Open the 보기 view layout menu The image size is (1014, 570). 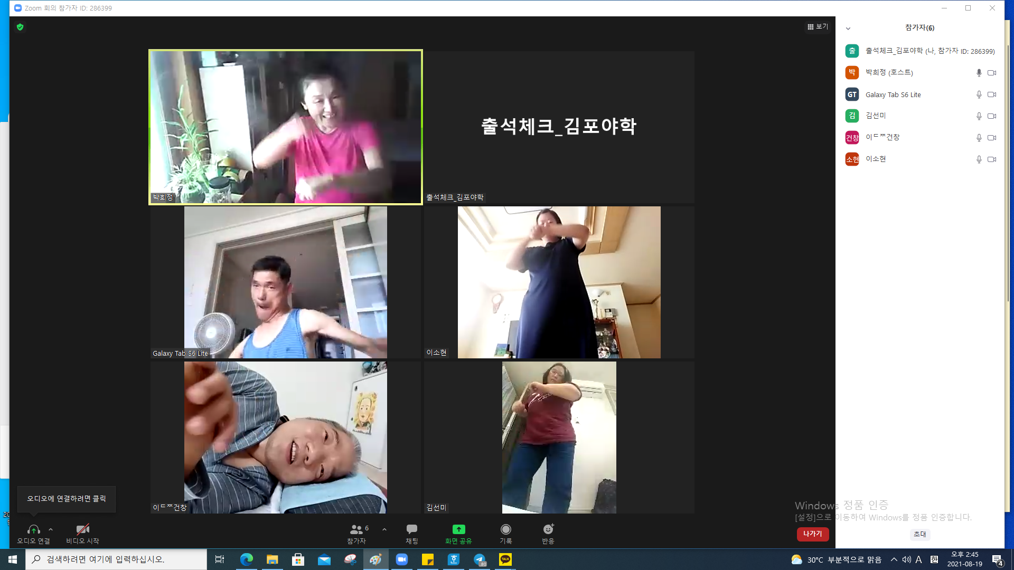(818, 26)
